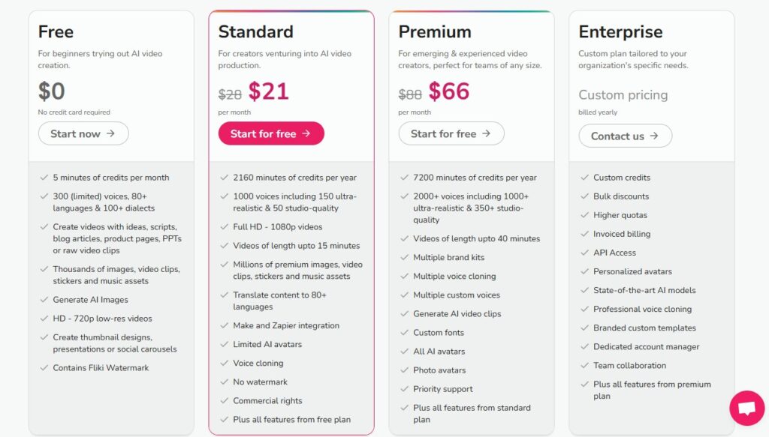The height and width of the screenshot is (437, 769).
Task: Click the checkmark beside "Bulk discounts"
Action: coord(584,196)
